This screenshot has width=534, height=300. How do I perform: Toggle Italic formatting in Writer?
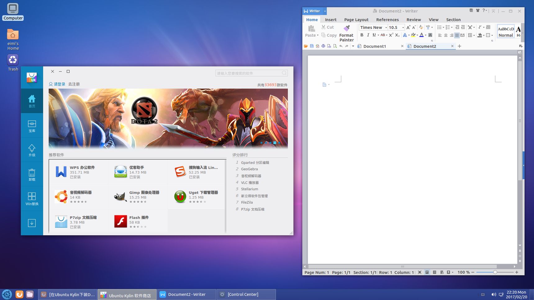(x=368, y=35)
